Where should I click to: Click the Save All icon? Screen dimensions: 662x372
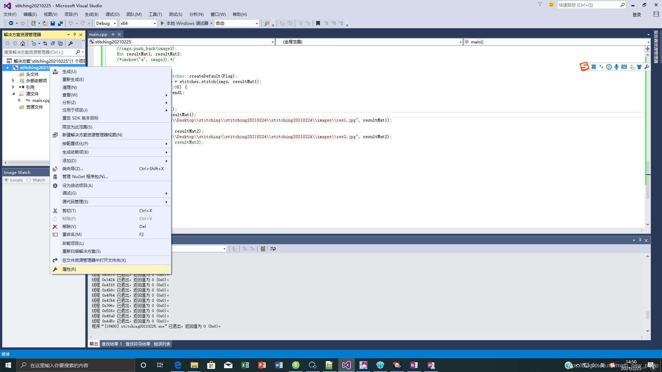(60, 23)
